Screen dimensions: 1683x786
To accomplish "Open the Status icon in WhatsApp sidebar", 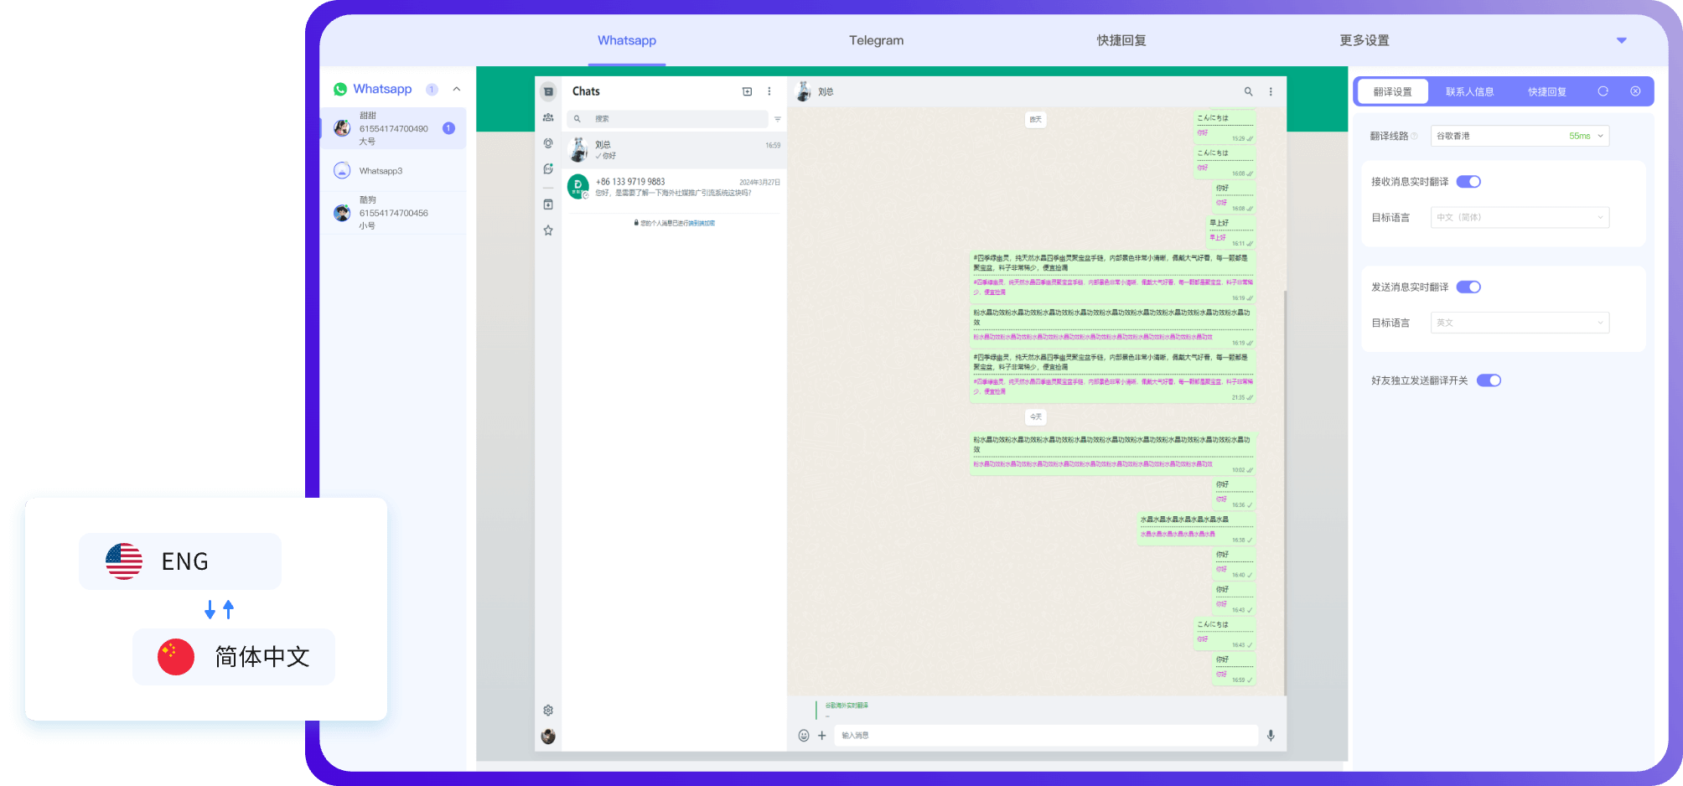I will click(548, 143).
